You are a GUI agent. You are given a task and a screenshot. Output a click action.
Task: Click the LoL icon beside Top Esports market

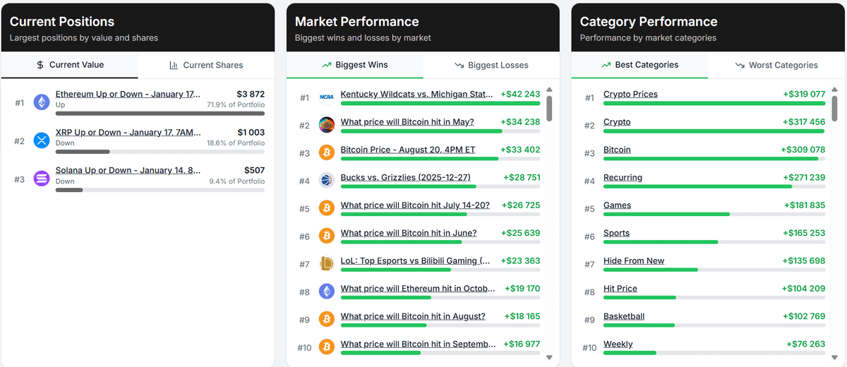coord(327,264)
